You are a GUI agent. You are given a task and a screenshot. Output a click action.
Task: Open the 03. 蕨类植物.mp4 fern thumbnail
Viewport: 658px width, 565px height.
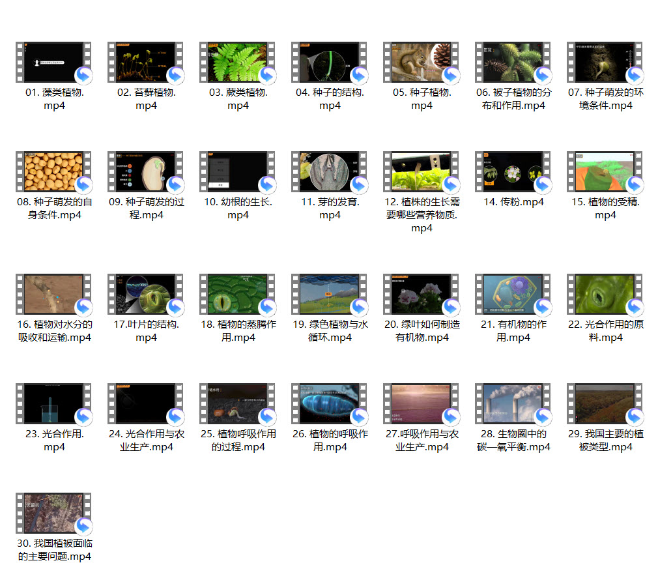tap(238, 63)
